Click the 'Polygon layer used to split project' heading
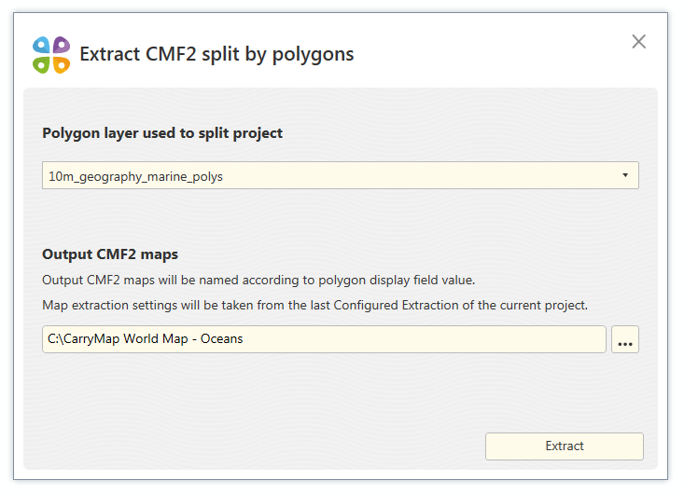Viewport: 684px width, 494px height. [162, 133]
